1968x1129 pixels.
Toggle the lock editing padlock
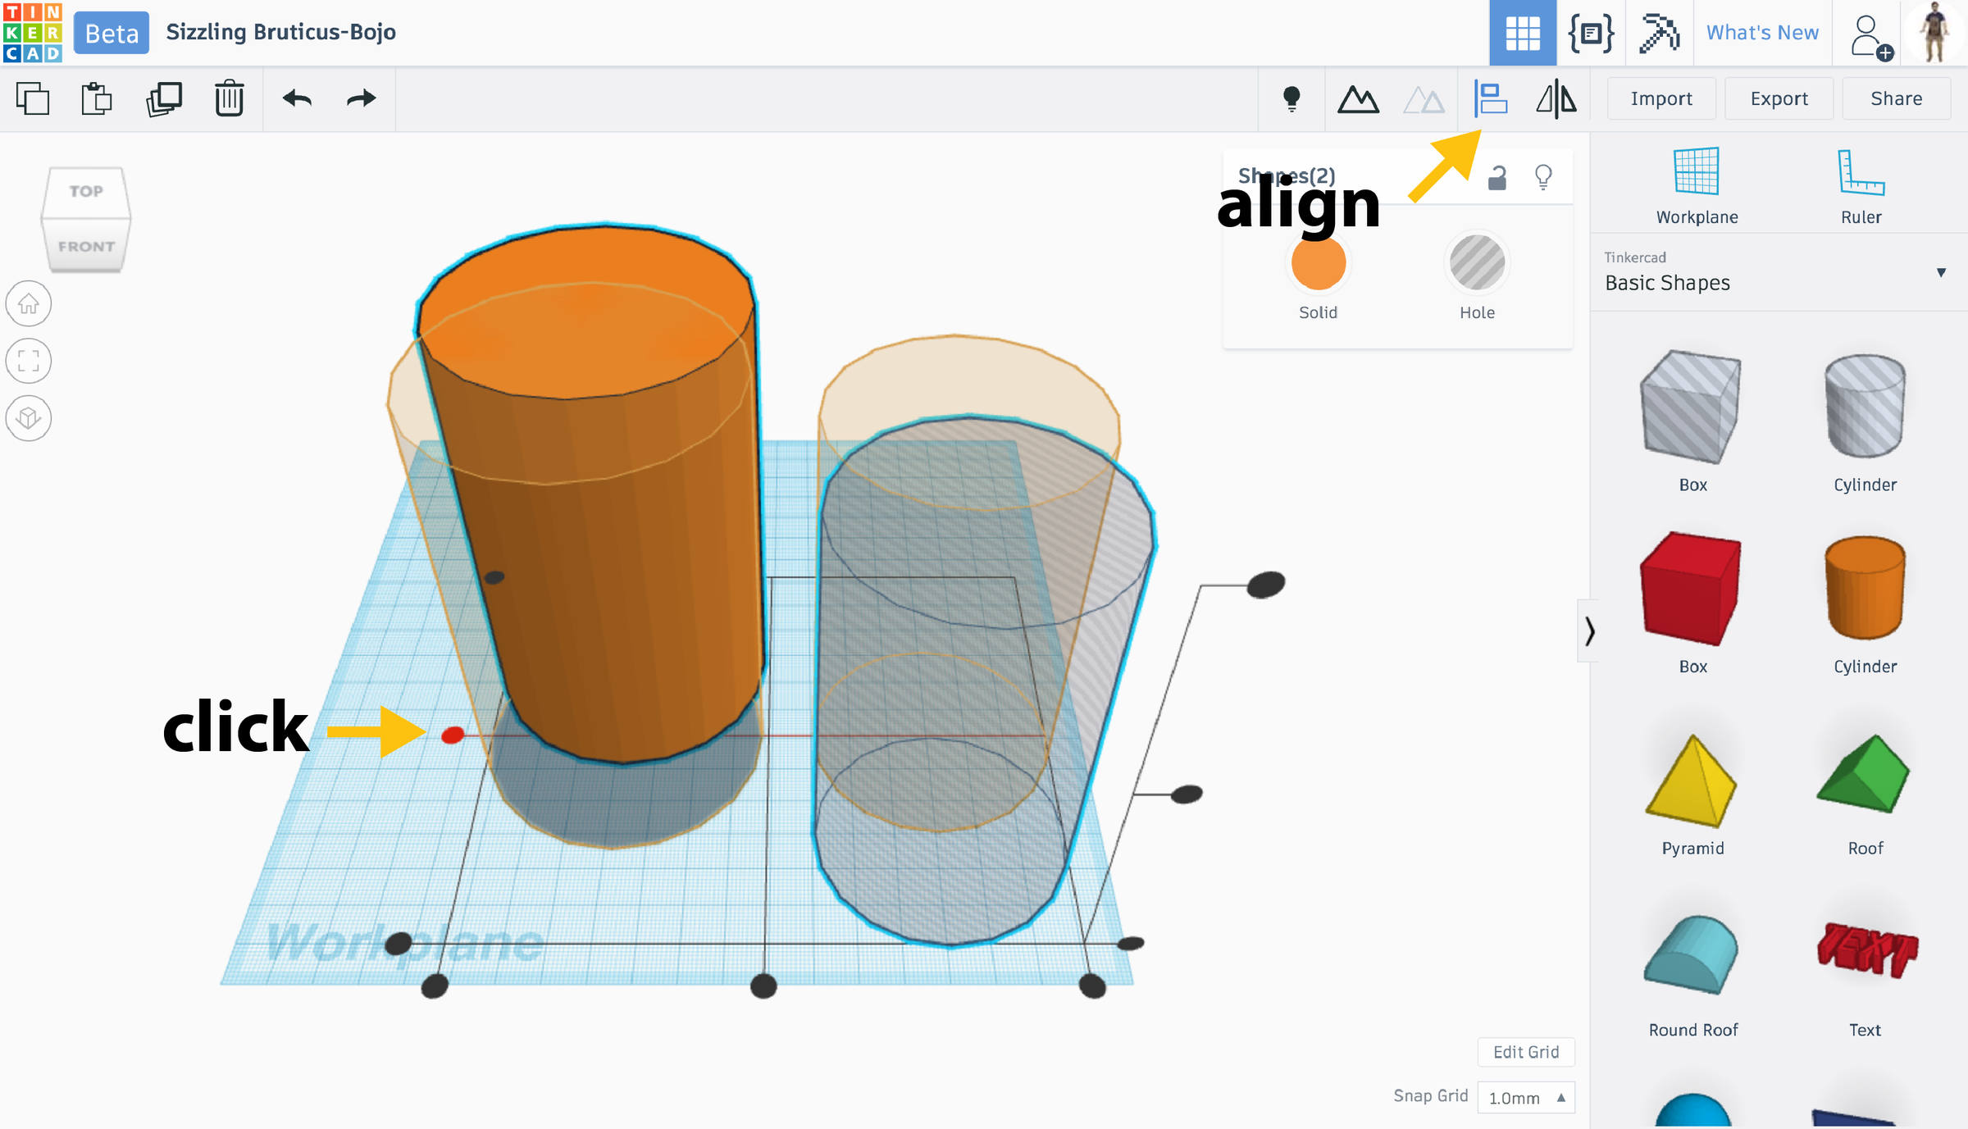[1497, 177]
